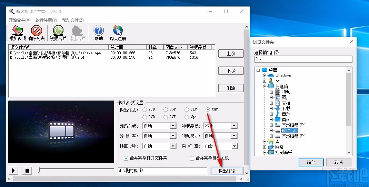This screenshot has width=369, height=187.
Task: Click the app icon in the title bar
Action: point(12,11)
